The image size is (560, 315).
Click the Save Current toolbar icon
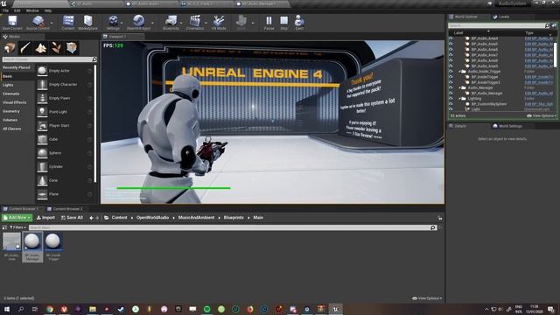coord(12,23)
